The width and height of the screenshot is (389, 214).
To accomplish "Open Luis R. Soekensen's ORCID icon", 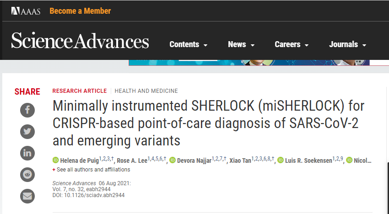I will coord(281,160).
